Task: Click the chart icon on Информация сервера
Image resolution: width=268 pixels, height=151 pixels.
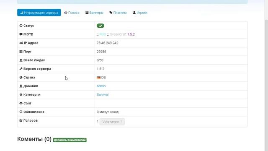Action: click(x=21, y=13)
